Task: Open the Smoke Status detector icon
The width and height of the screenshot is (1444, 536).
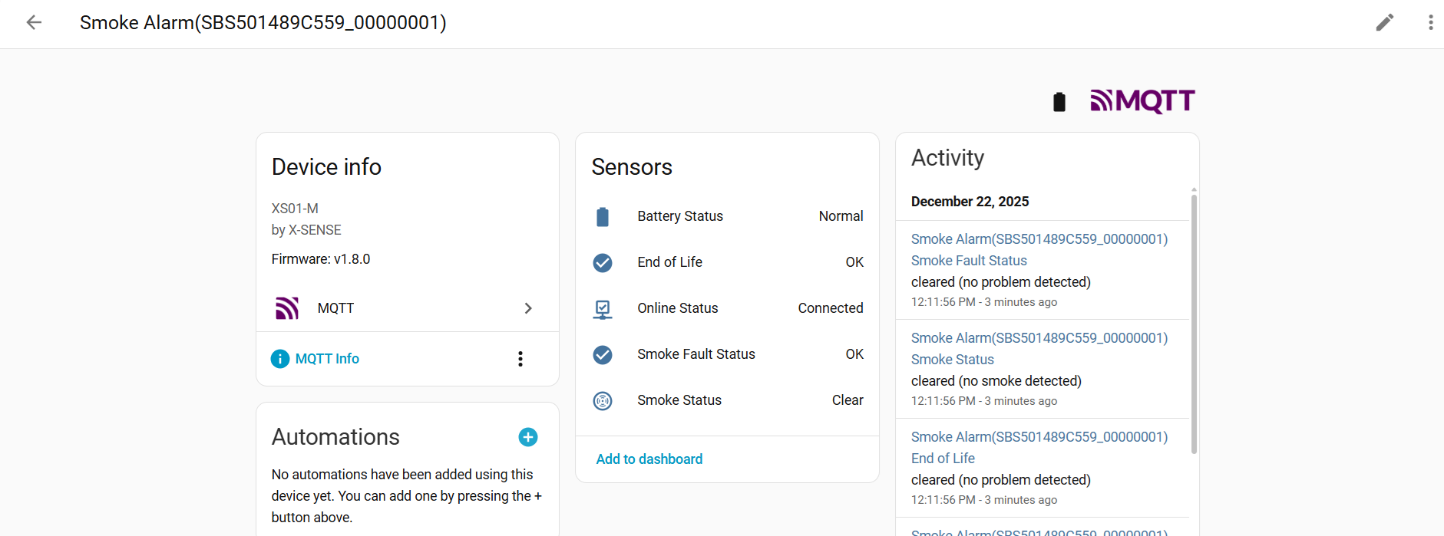Action: pyautogui.click(x=603, y=401)
